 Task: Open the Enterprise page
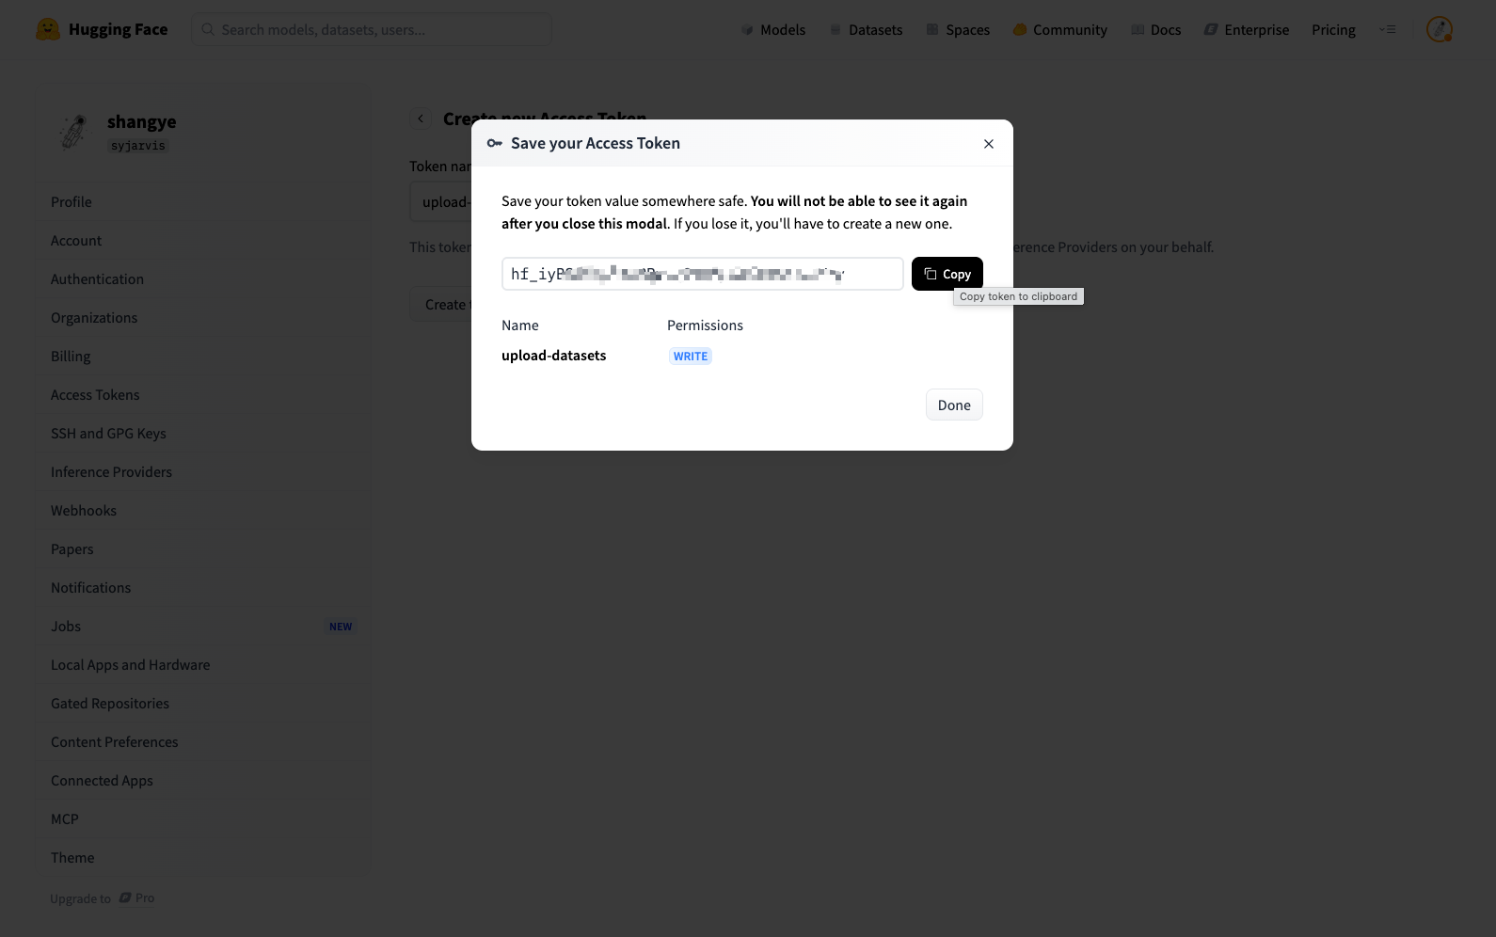(1247, 30)
